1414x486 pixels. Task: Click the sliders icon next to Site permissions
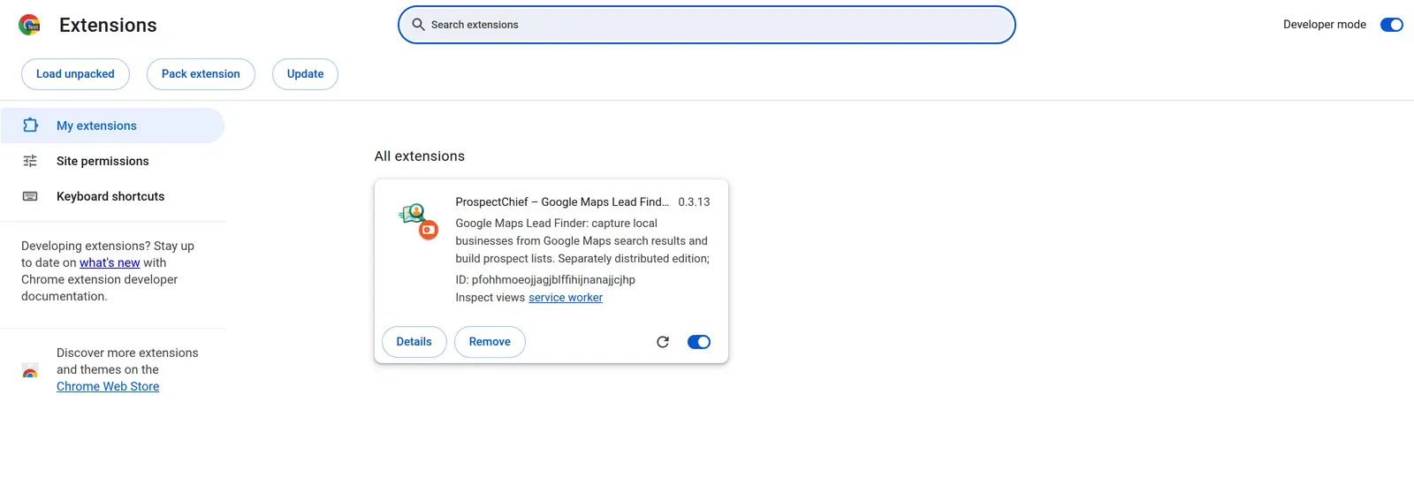pos(30,161)
